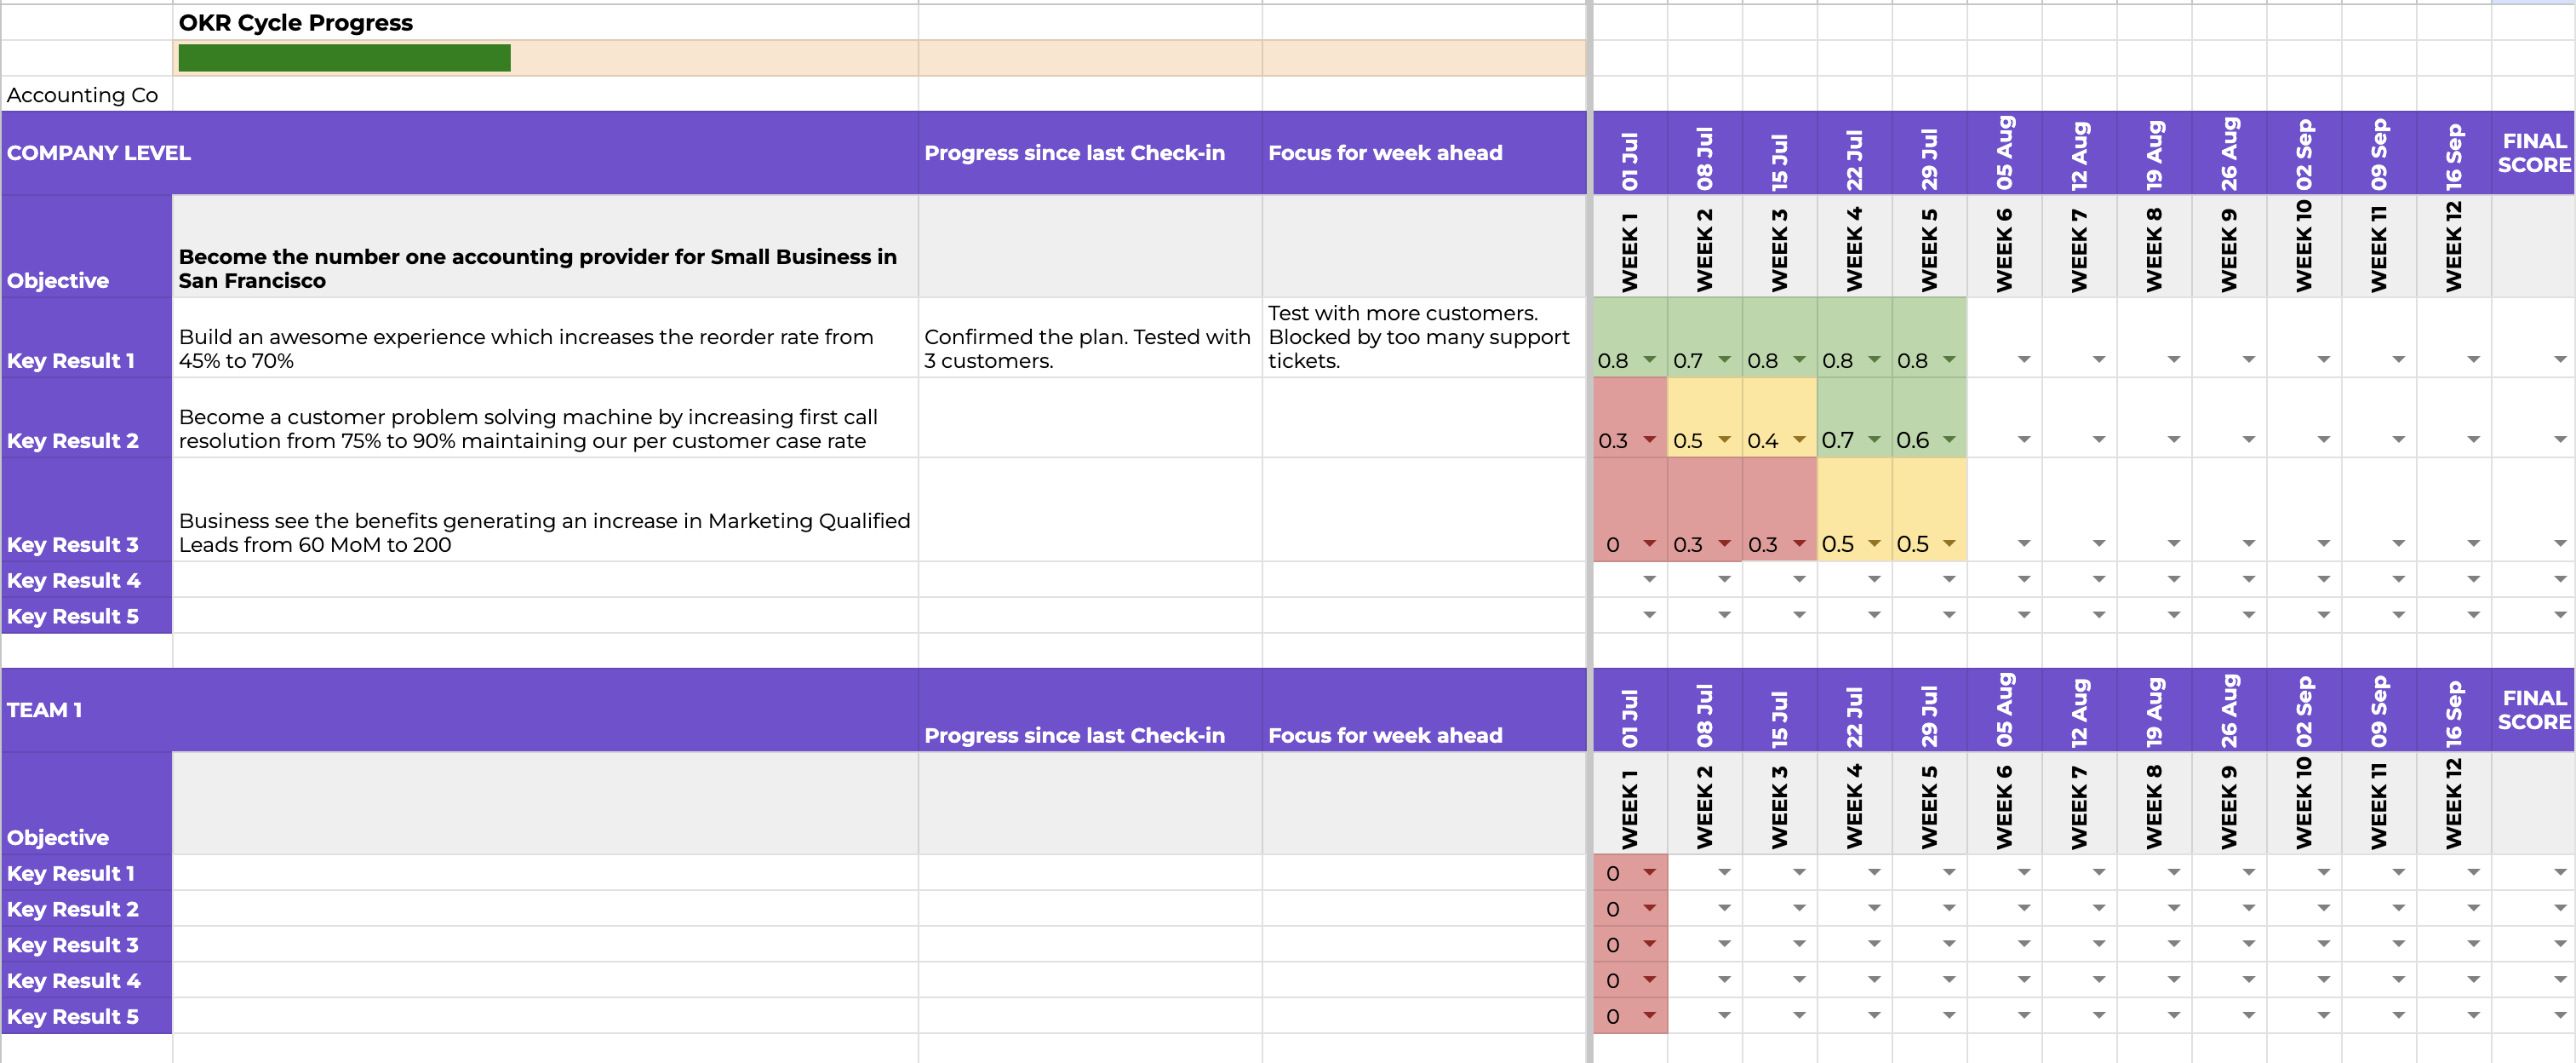2576x1063 pixels.
Task: Select company 'Key Result 5' row label
Action: [x=87, y=616]
